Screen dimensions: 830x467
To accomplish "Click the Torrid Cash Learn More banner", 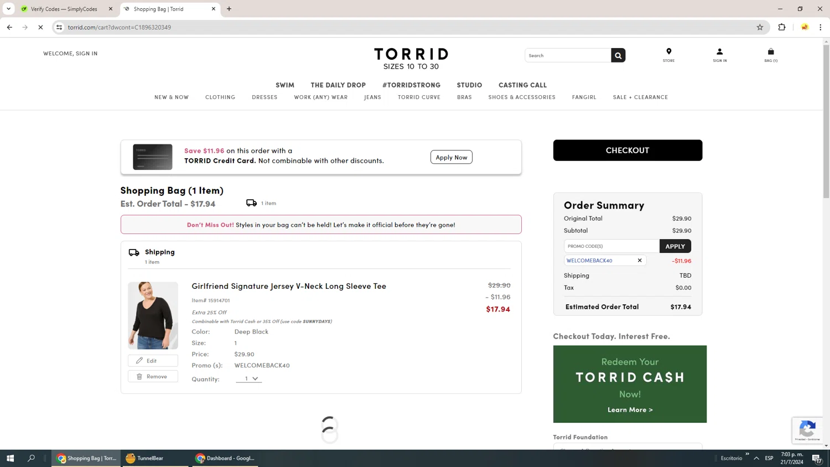I will (630, 409).
